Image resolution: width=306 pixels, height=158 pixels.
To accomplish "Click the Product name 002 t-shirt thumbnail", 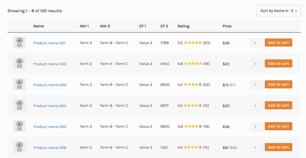I will click(x=19, y=64).
